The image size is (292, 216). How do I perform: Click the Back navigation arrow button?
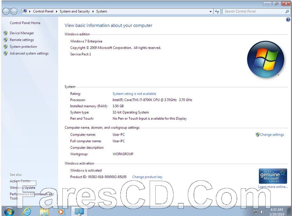[6, 11]
